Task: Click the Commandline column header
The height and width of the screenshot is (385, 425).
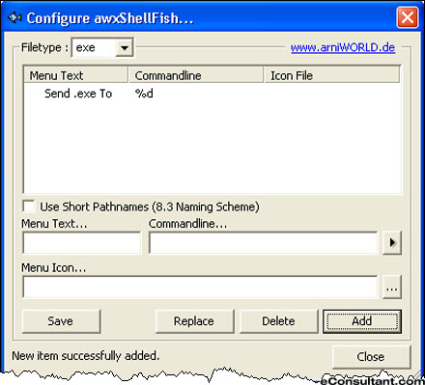Action: pos(196,75)
